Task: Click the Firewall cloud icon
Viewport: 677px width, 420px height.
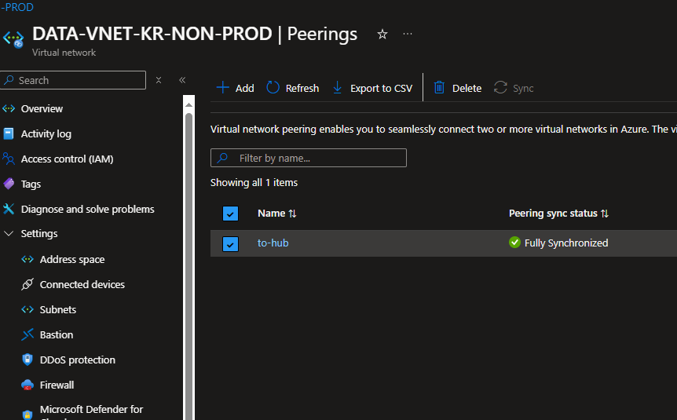Action: [27, 385]
